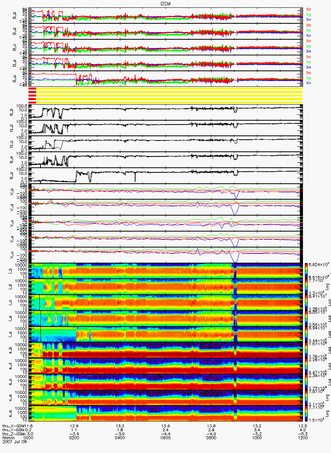This screenshot has height=453, width=331.
Task: Click the i_b spectrogram color bar
Action: (306, 271)
